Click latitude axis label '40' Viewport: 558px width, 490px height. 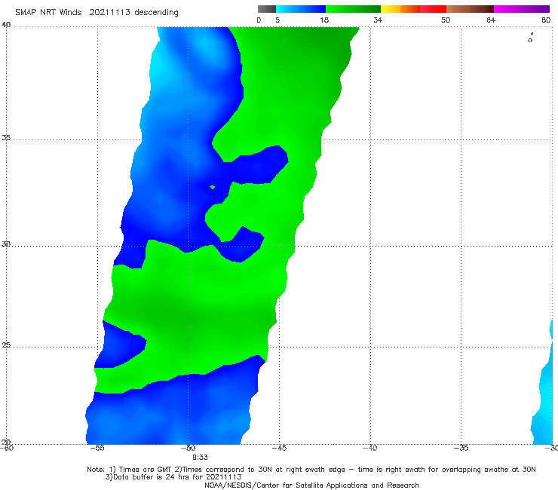pyautogui.click(x=6, y=25)
